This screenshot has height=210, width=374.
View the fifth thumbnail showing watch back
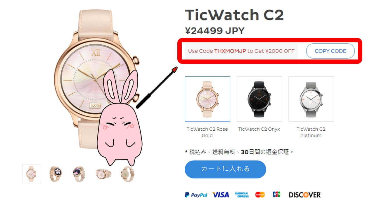tap(127, 174)
